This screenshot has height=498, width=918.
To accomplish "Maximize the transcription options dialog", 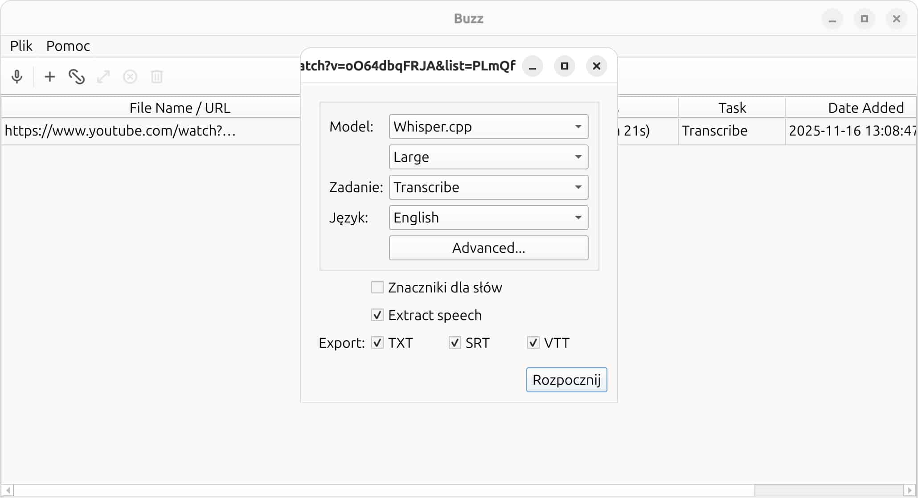I will coord(564,66).
